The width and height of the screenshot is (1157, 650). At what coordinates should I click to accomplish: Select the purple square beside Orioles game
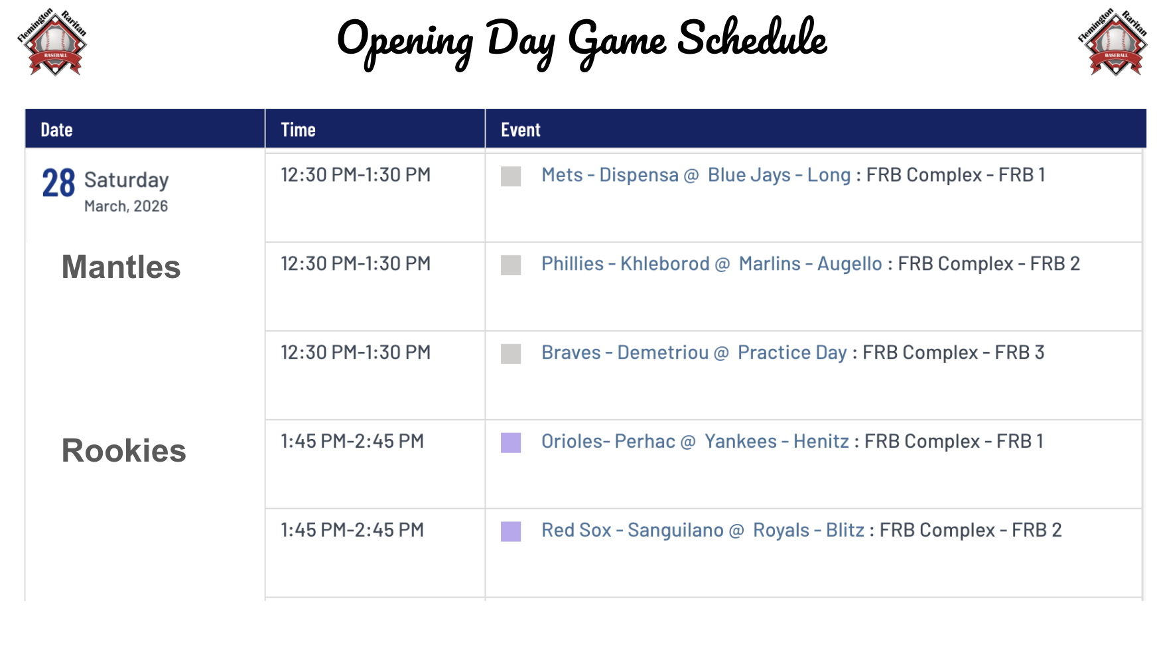(x=511, y=443)
